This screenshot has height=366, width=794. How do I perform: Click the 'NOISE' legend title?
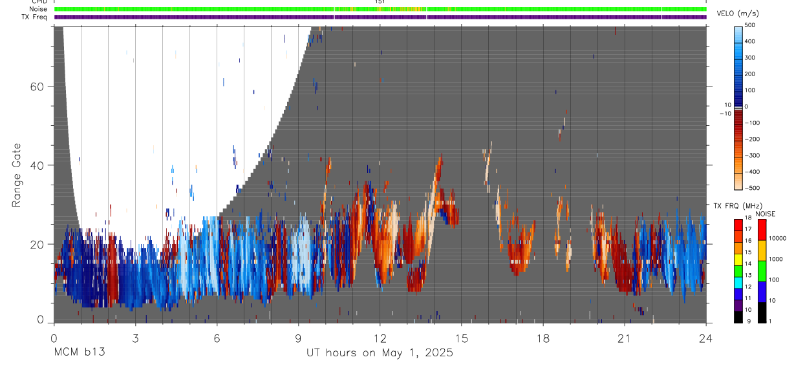pos(765,214)
